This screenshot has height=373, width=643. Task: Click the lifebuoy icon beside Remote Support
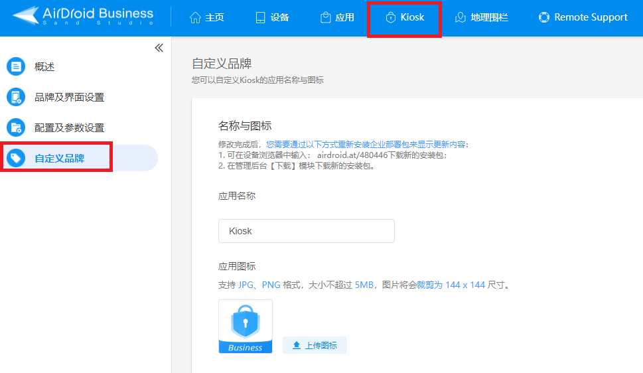point(543,17)
